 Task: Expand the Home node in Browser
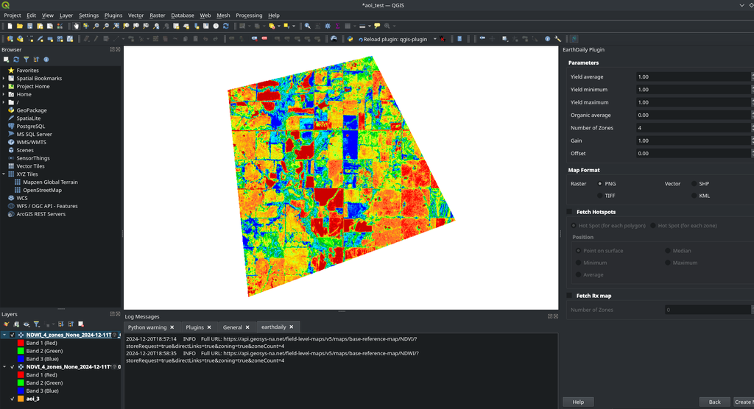point(4,94)
